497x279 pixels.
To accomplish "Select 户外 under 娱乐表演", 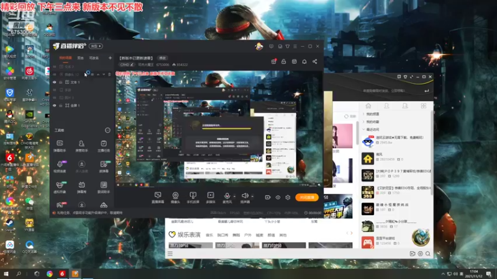I will 248,236.
